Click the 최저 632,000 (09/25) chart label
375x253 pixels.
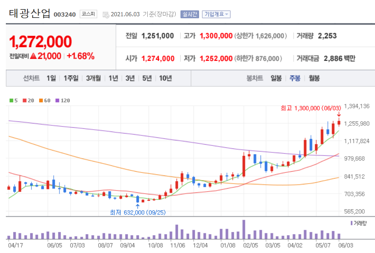pyautogui.click(x=138, y=212)
